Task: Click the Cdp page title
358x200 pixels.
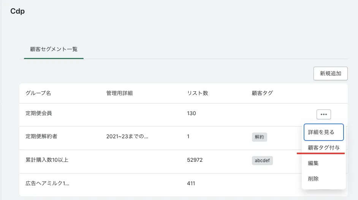Action: (x=17, y=11)
